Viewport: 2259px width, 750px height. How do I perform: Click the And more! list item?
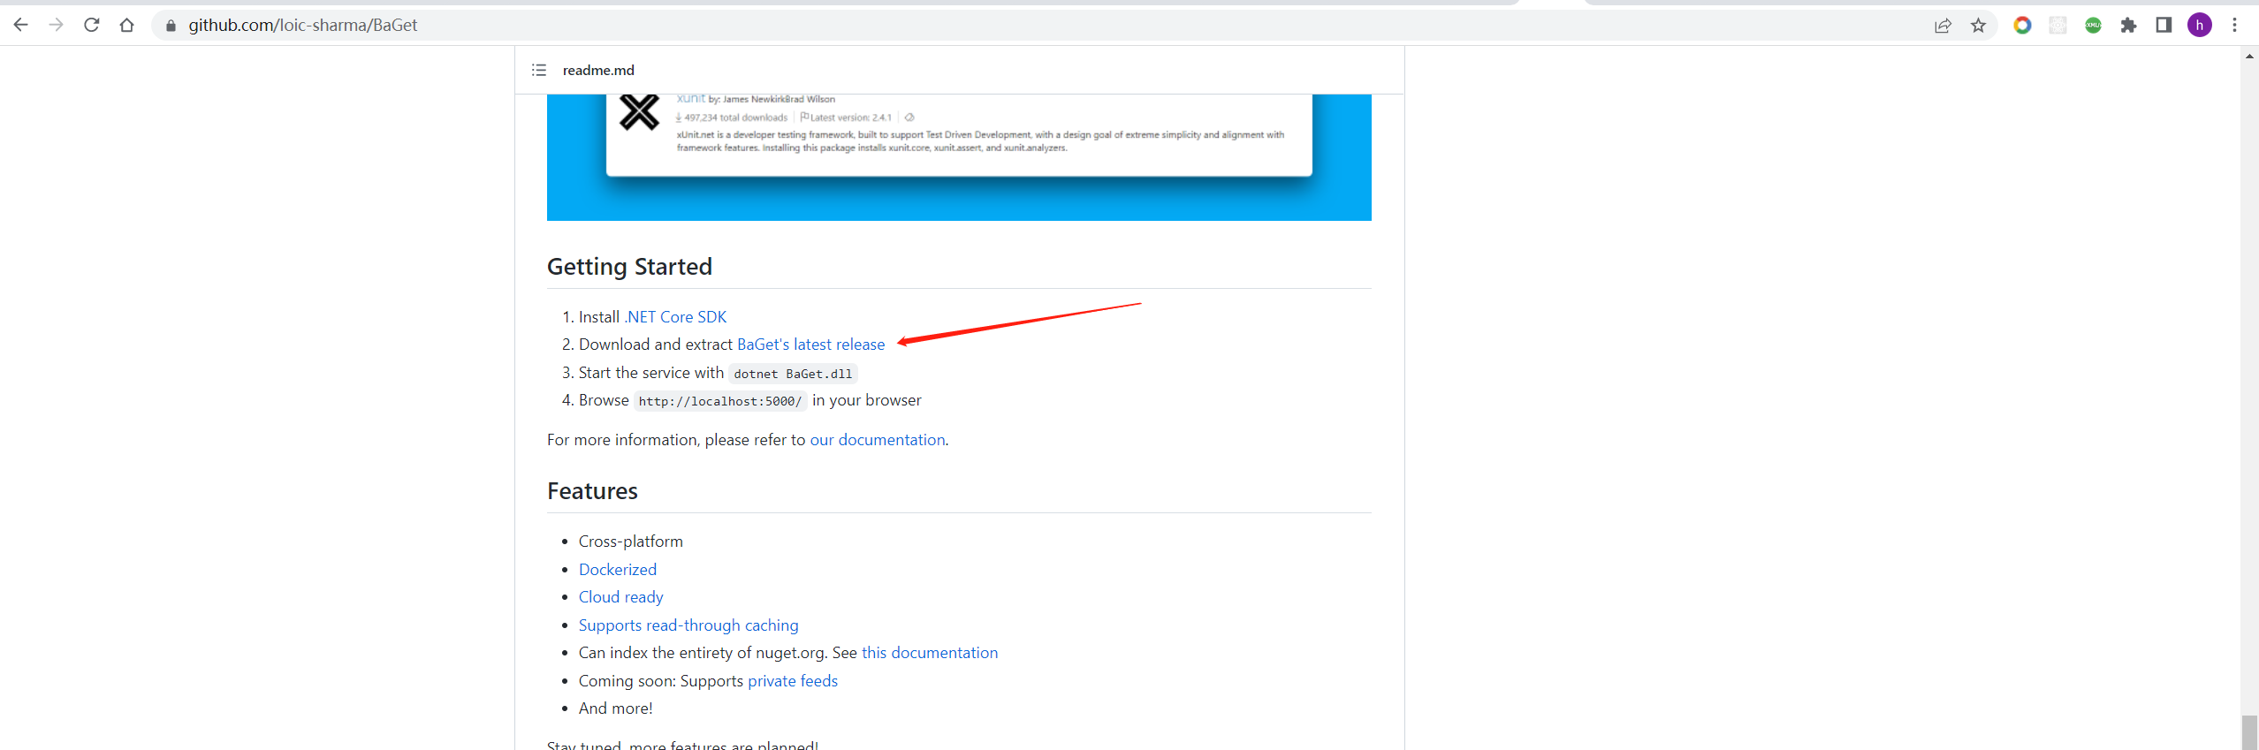tap(616, 708)
